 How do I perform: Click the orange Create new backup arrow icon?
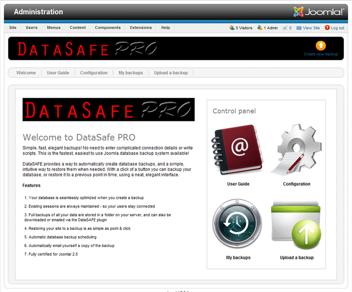[x=321, y=46]
